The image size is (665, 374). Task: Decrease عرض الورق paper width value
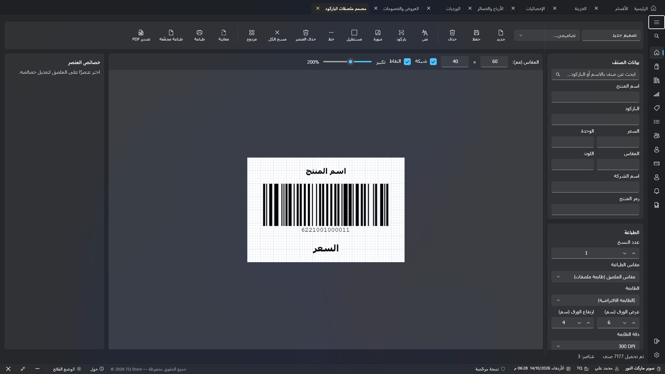[624, 323]
